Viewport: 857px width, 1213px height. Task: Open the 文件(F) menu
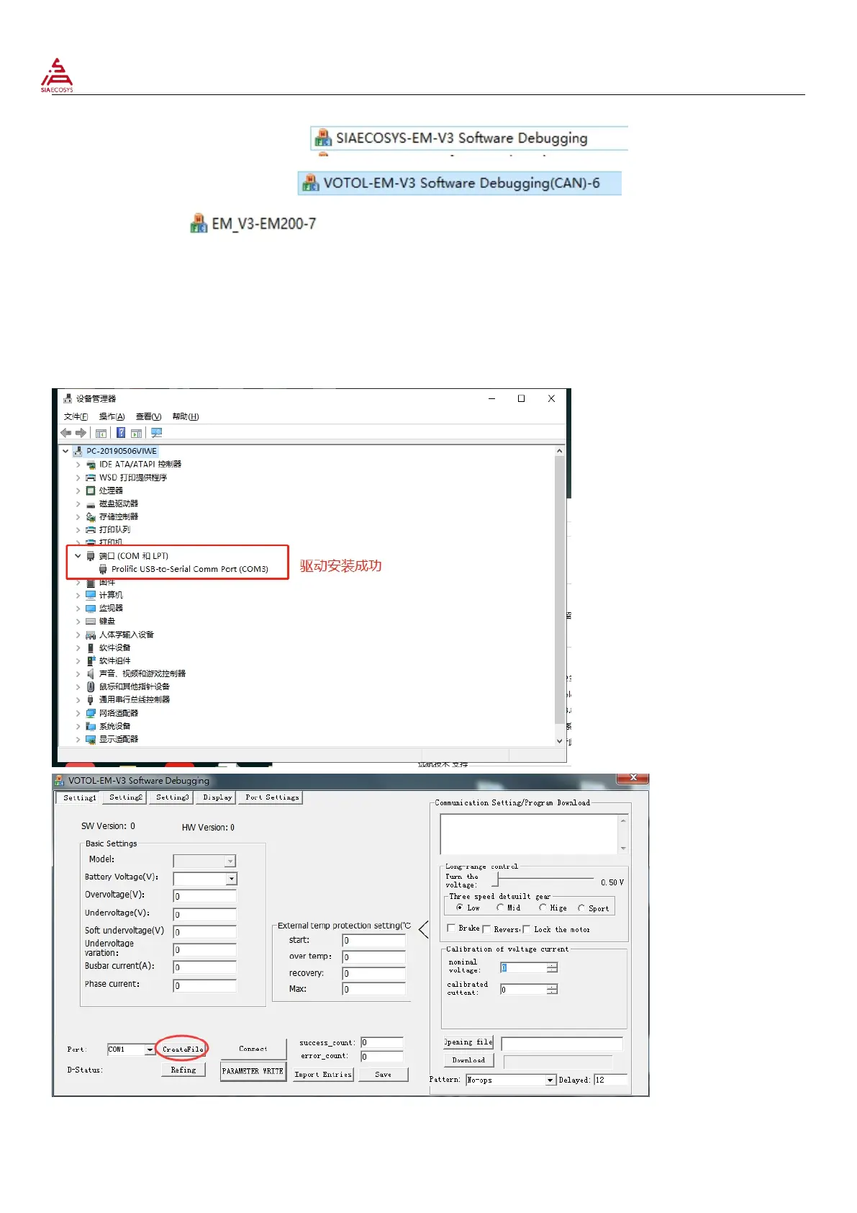[76, 416]
